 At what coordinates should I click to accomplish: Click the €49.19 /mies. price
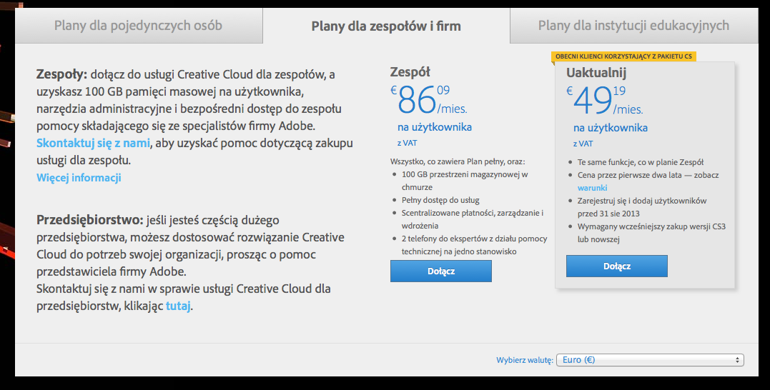point(605,101)
